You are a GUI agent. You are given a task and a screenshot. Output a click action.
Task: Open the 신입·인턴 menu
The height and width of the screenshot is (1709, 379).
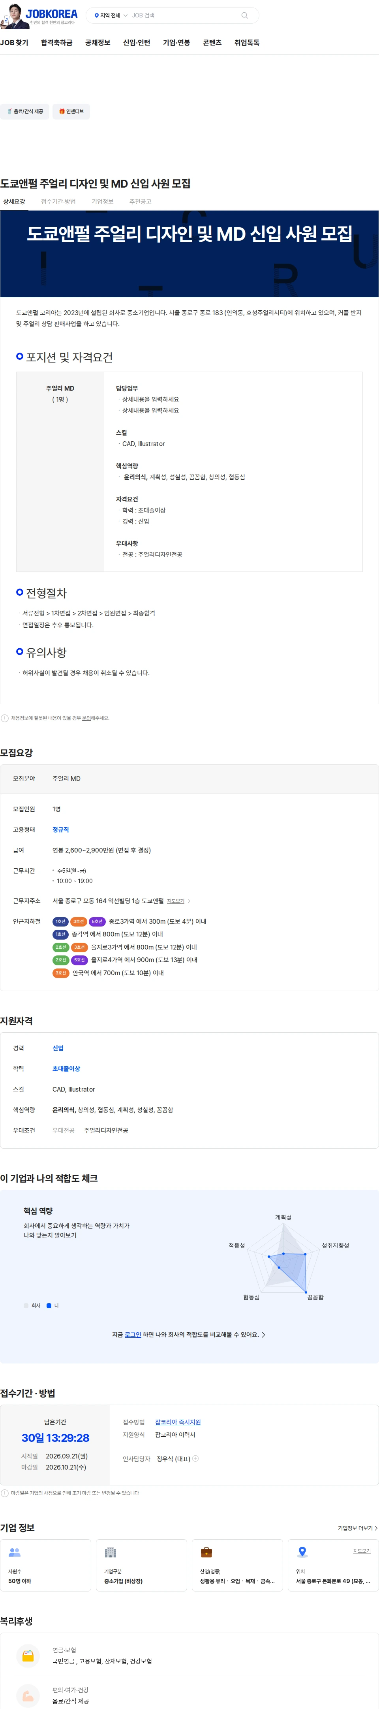point(136,42)
